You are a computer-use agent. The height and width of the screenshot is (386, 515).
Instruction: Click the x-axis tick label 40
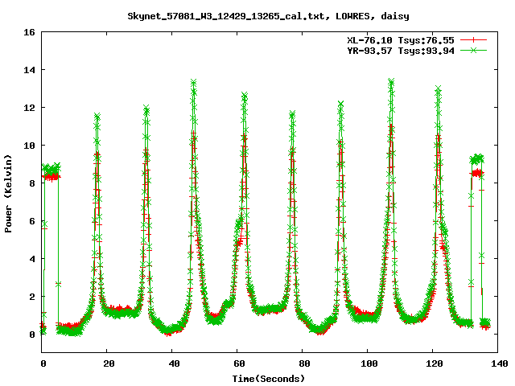click(x=174, y=363)
